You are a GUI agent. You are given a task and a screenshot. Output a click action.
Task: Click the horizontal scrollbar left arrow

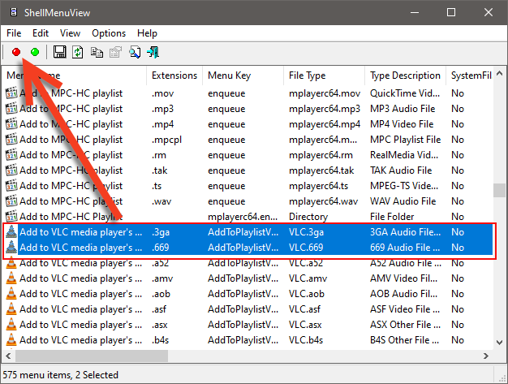8,356
